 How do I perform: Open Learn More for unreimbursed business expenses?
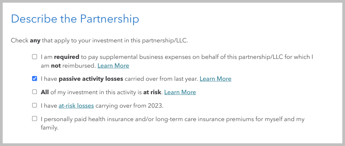click(x=113, y=66)
